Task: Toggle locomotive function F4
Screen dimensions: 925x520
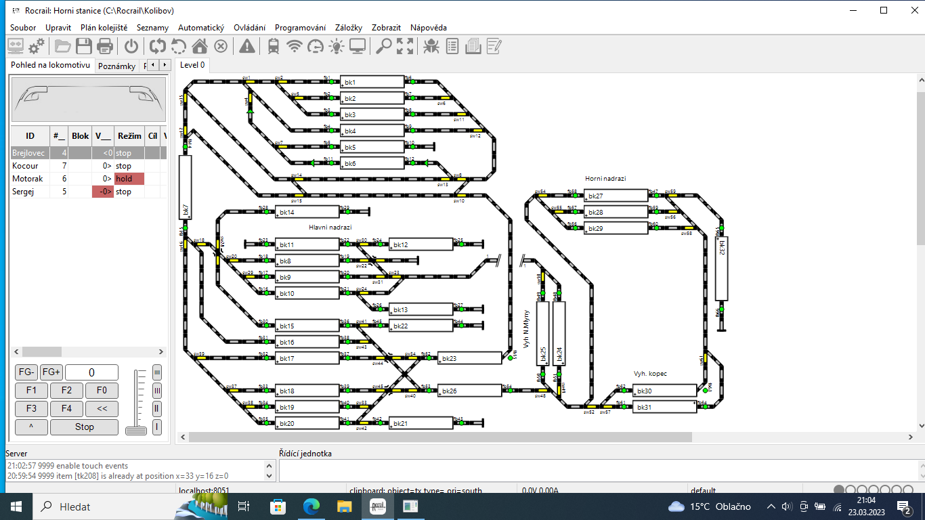Action: [x=66, y=409]
